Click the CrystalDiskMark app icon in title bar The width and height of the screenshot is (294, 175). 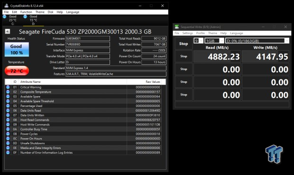176,27
